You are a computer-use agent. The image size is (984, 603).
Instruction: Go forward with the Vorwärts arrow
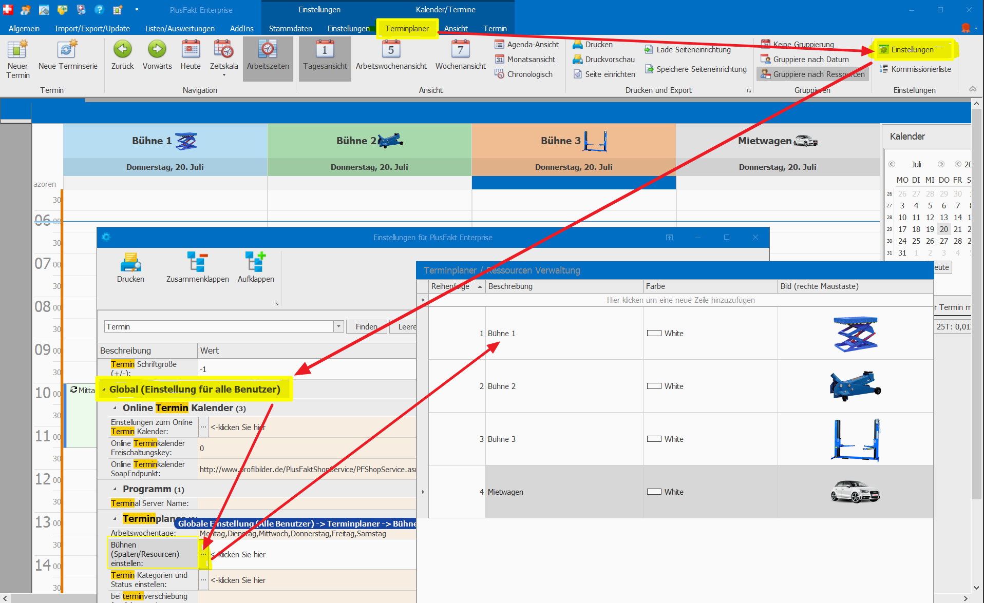tap(157, 55)
